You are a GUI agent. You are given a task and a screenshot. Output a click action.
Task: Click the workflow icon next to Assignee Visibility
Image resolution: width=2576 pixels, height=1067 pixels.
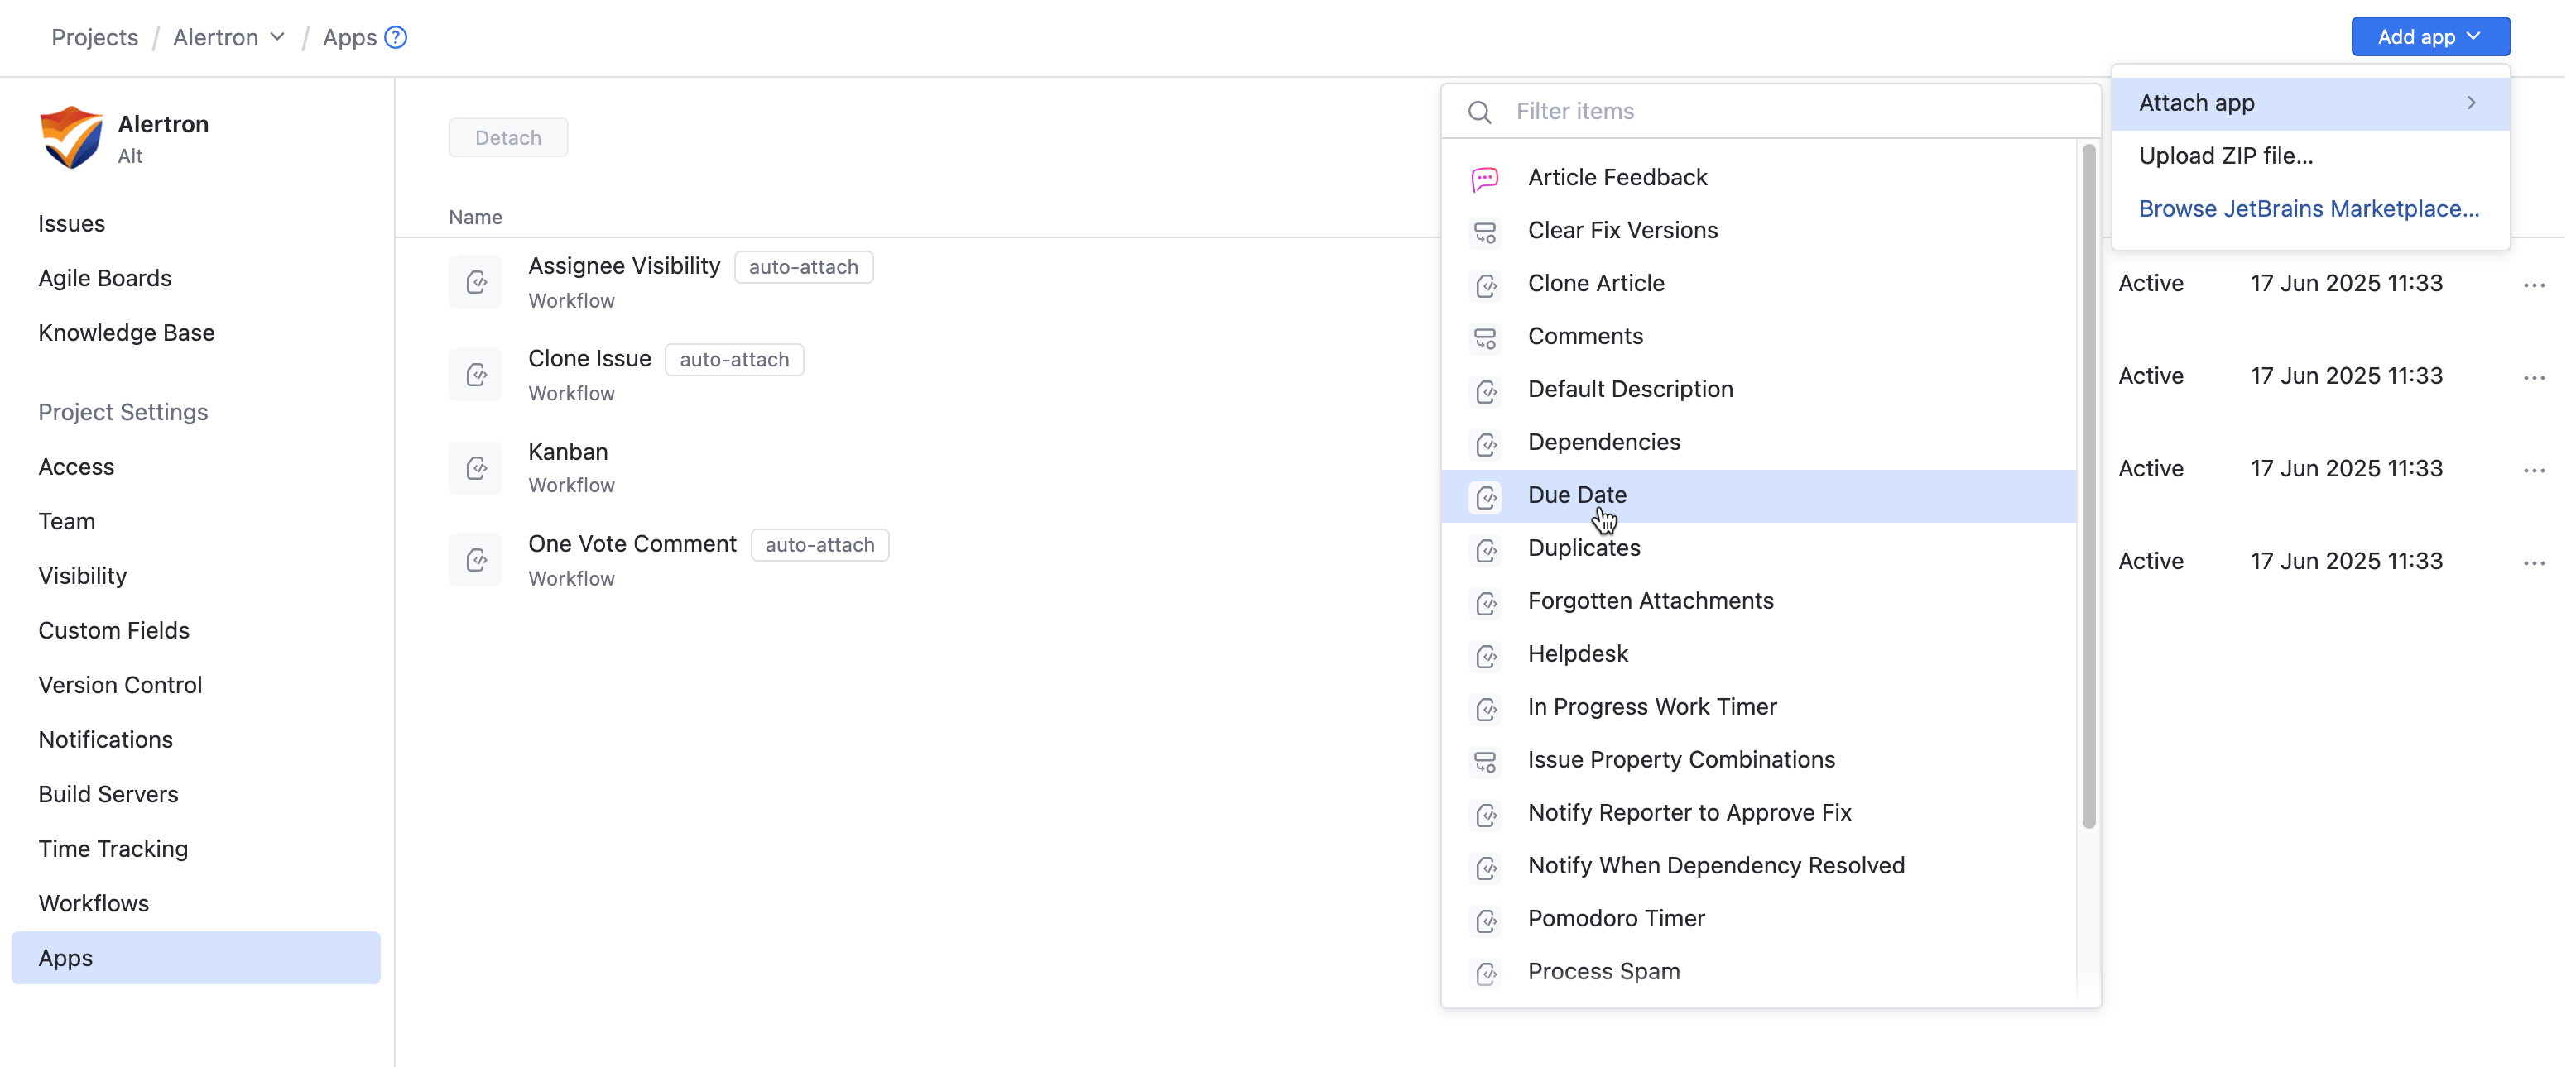click(x=476, y=282)
